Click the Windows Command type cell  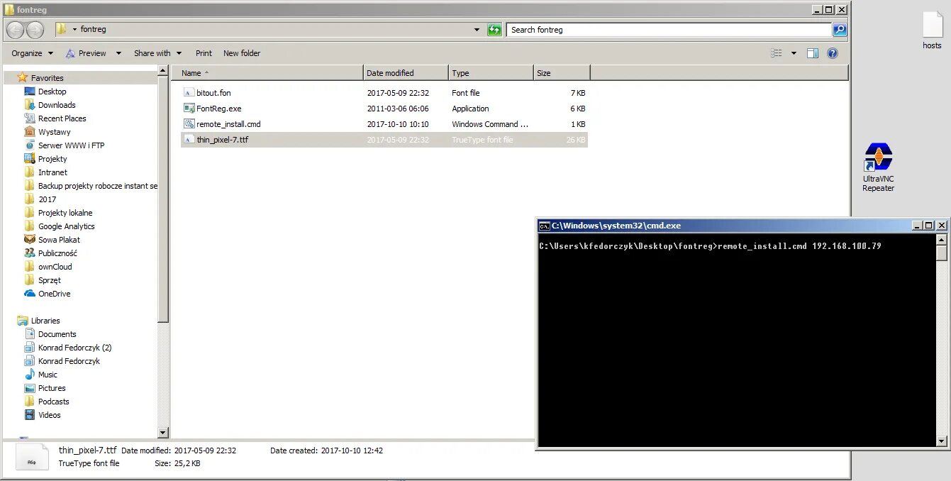pos(490,124)
